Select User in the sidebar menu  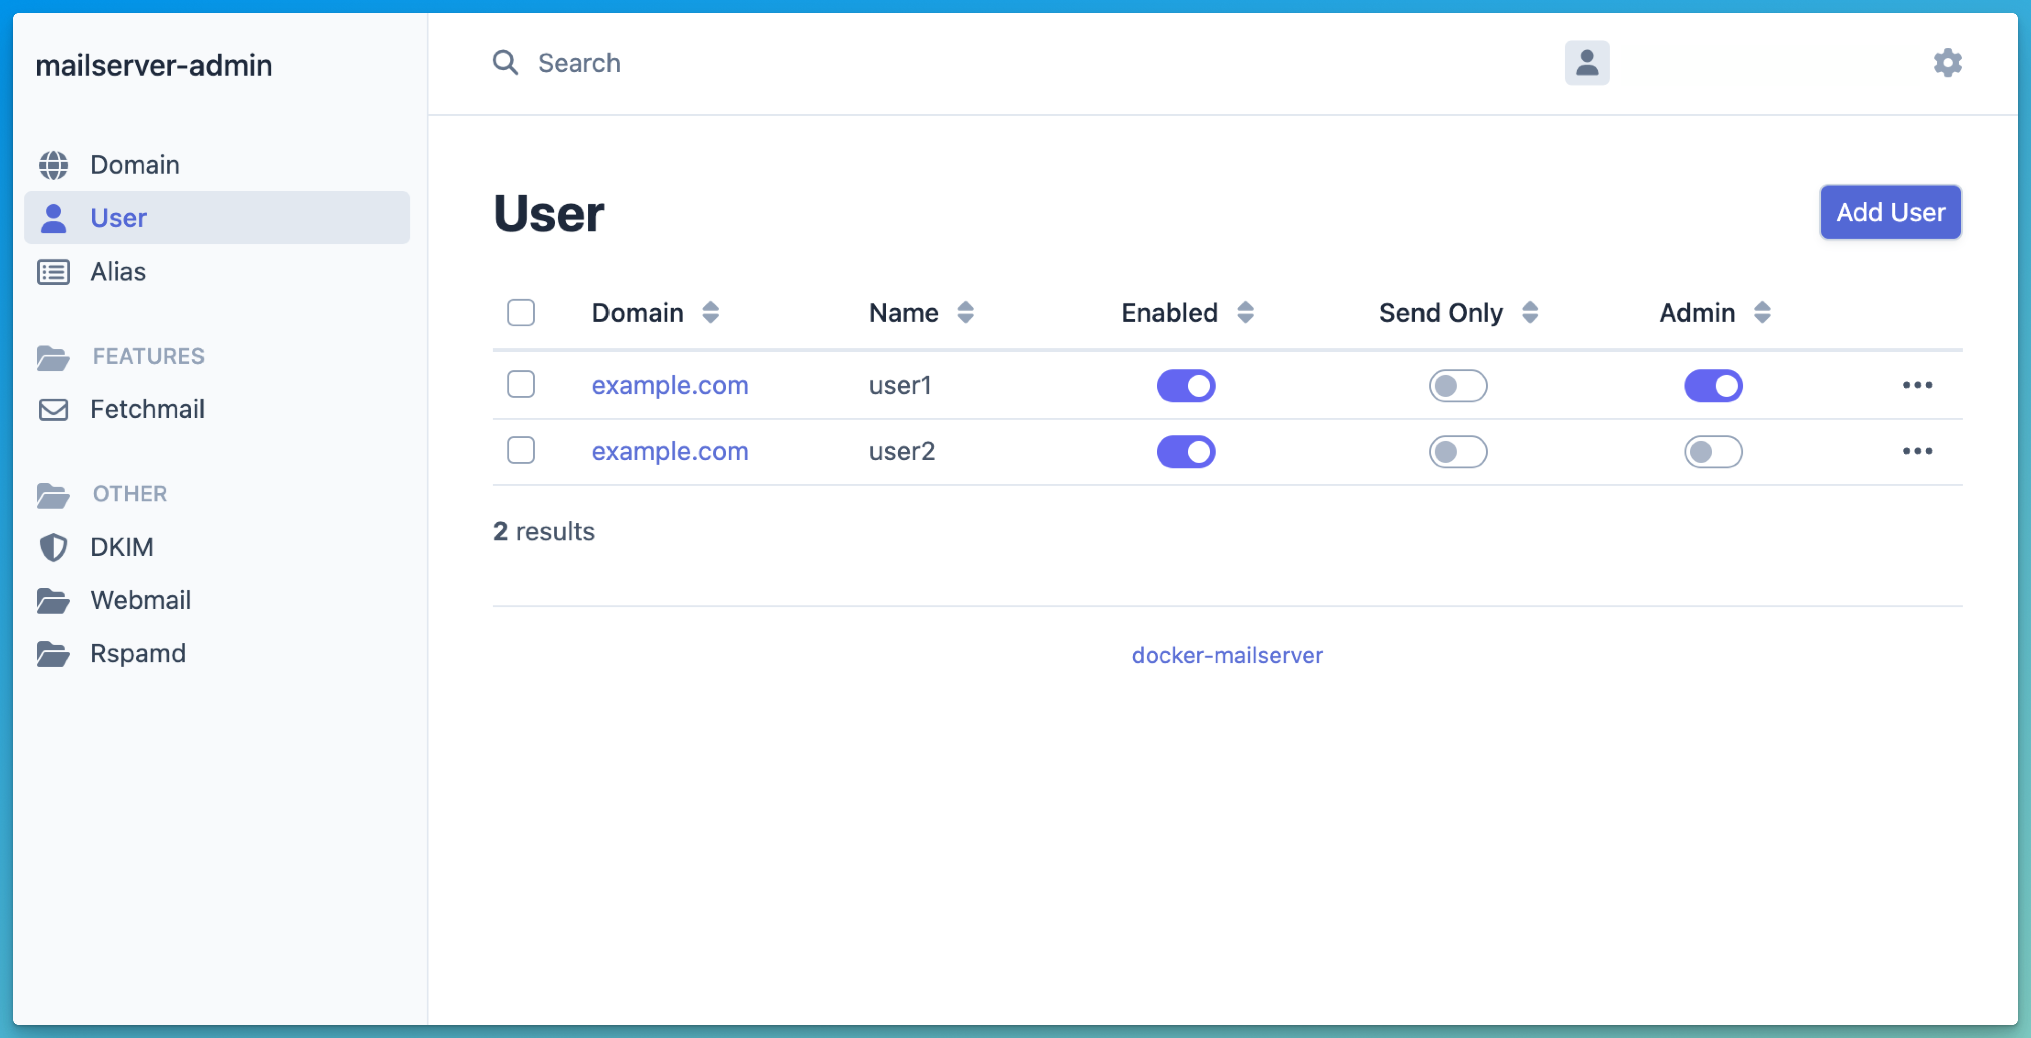click(x=118, y=218)
